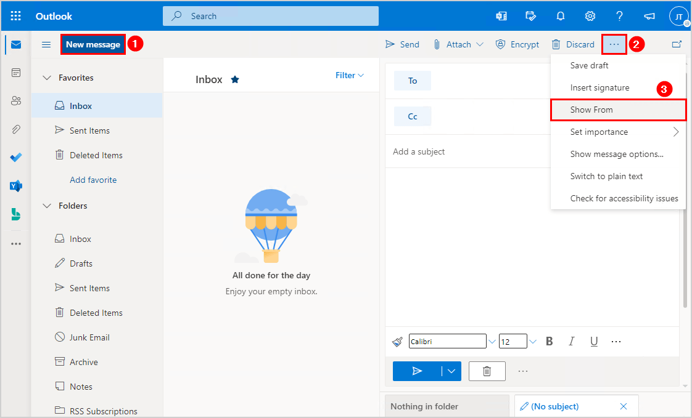
Task: Toggle the hamburger navigation pane button
Action: (x=46, y=44)
